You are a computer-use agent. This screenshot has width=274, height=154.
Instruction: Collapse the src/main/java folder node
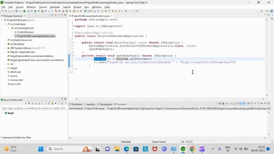[5, 24]
